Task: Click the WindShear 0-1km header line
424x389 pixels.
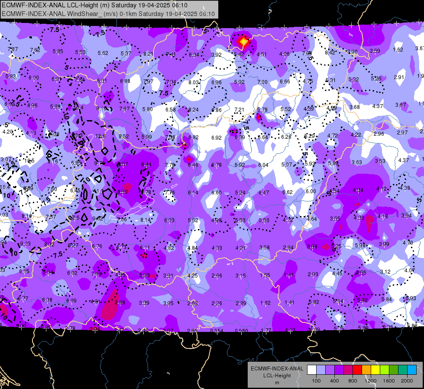Action: coord(108,14)
